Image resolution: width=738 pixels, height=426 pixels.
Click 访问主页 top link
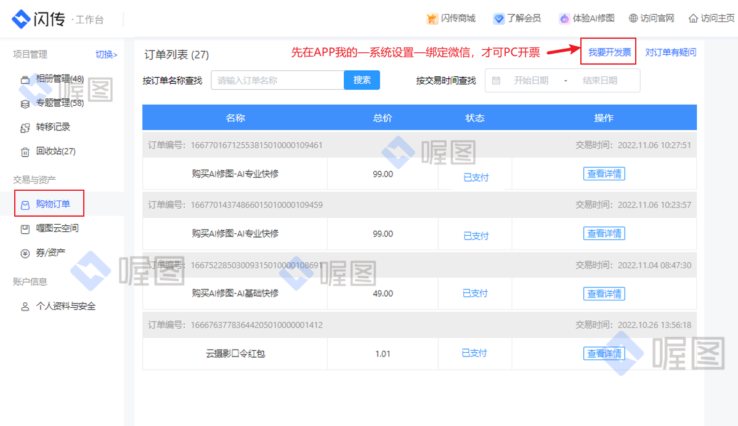717,18
